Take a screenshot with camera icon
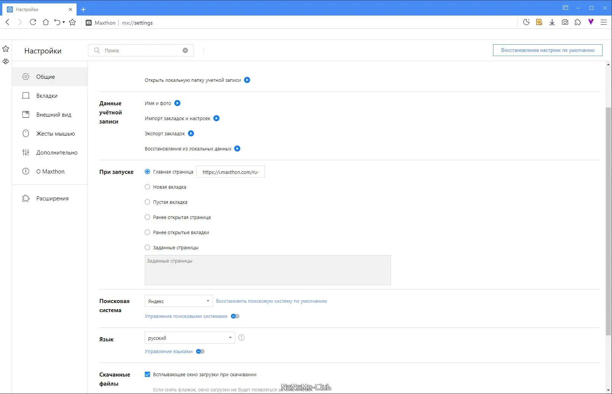The image size is (612, 394). coord(565,22)
